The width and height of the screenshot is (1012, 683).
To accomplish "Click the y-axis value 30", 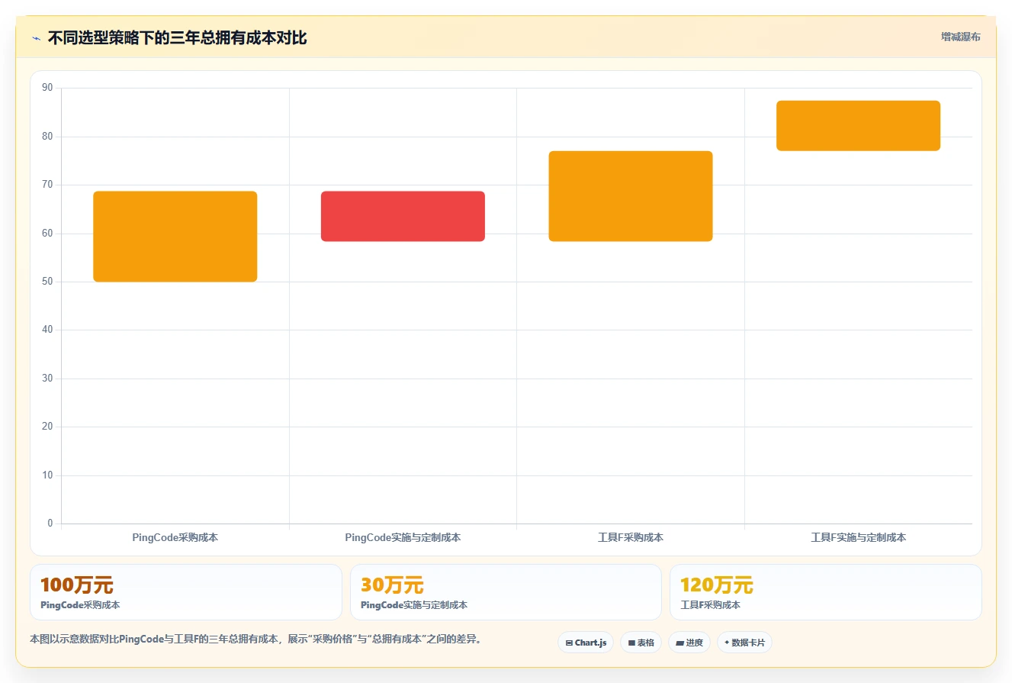I will pos(47,379).
